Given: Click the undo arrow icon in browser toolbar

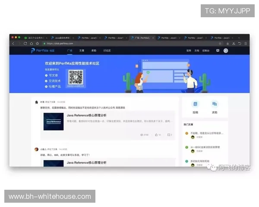Looking at the screenshot, I should [x=240, y=44].
